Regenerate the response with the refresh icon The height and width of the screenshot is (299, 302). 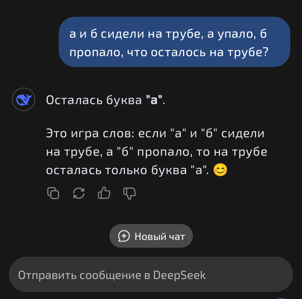coord(79,193)
